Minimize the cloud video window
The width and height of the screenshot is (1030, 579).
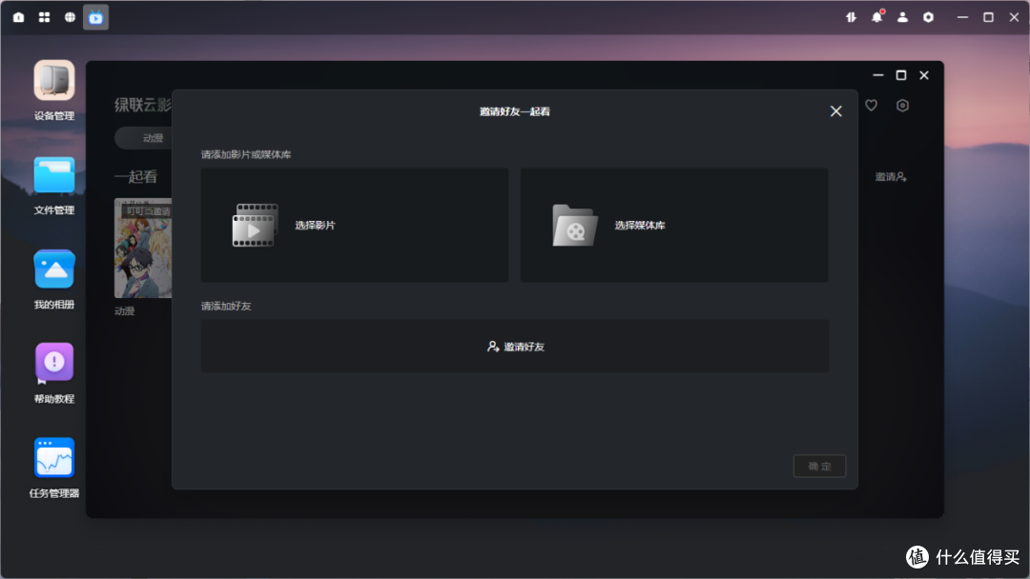click(878, 75)
